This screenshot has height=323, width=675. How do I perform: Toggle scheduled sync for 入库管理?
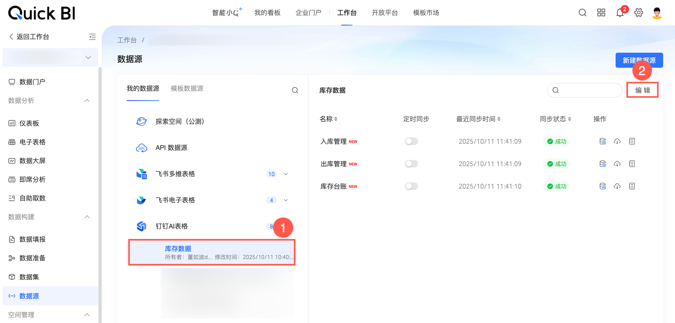412,142
